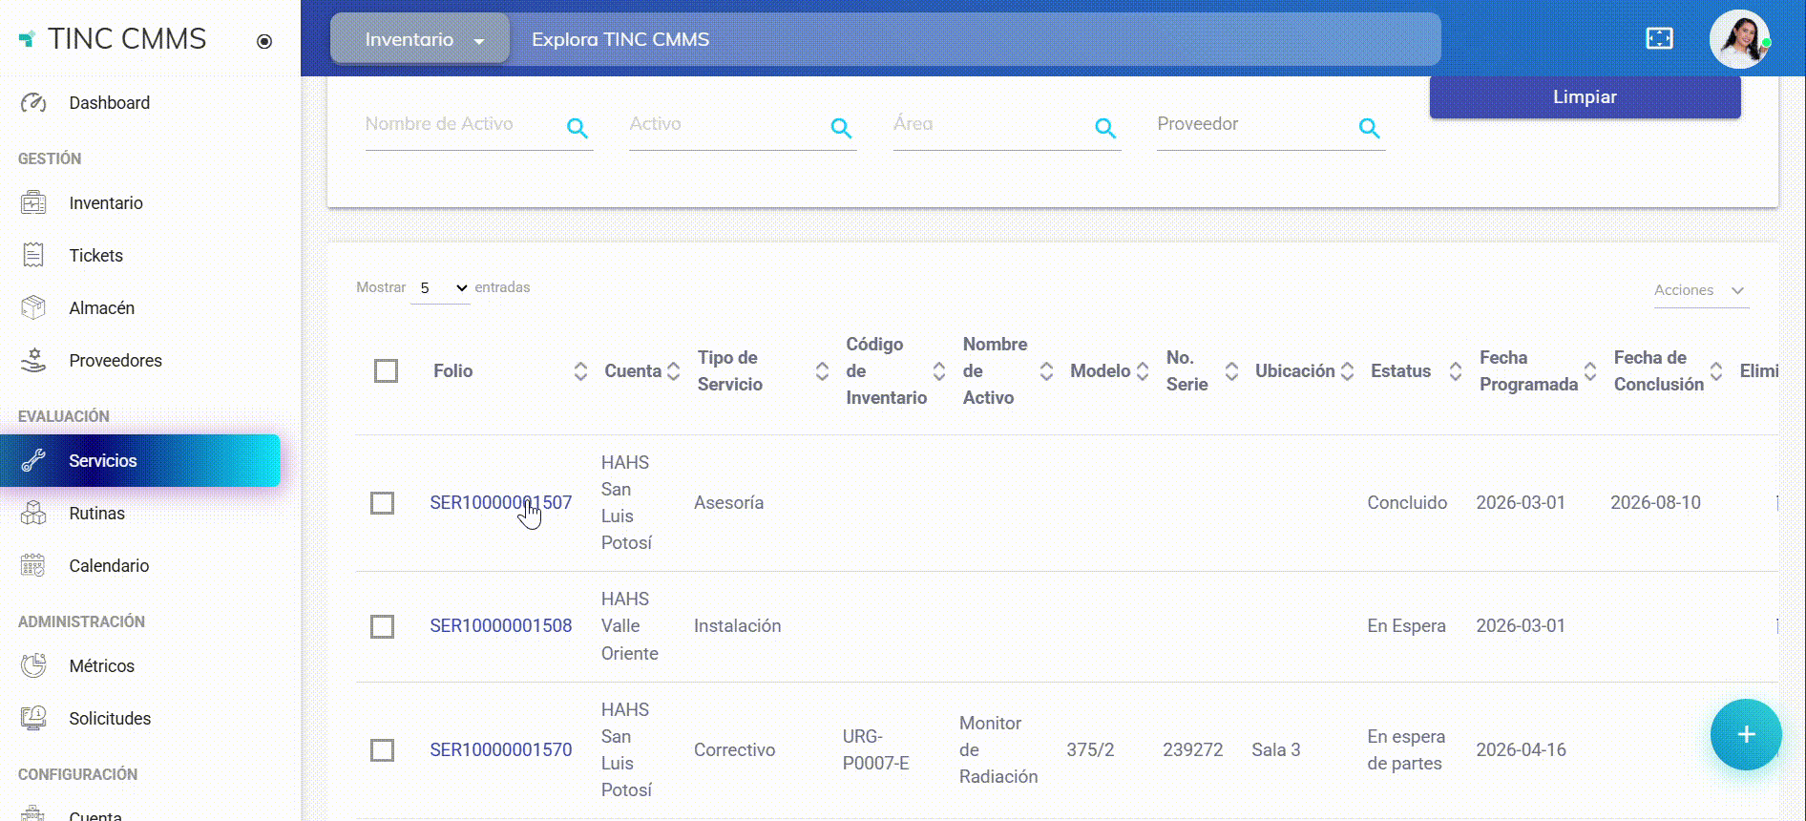Viewport: 1806px width, 821px height.
Task: Select Servicios in the sidebar
Action: 140,460
